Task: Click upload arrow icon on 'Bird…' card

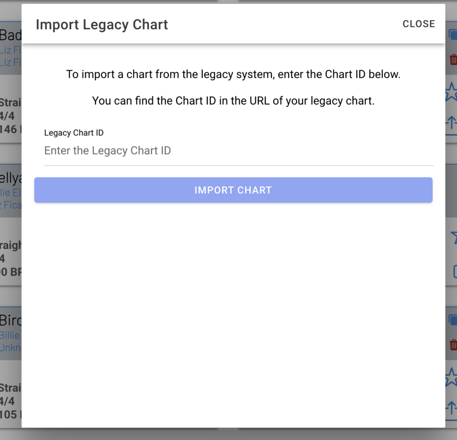Action: click(451, 408)
